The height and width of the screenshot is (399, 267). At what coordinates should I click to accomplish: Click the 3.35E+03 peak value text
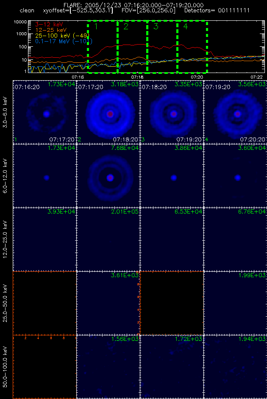(189, 84)
